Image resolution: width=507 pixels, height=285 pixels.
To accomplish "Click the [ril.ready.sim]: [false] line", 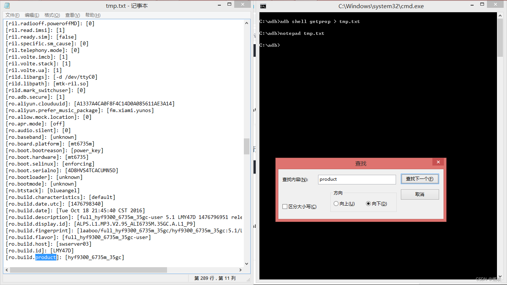I will 41,37.
